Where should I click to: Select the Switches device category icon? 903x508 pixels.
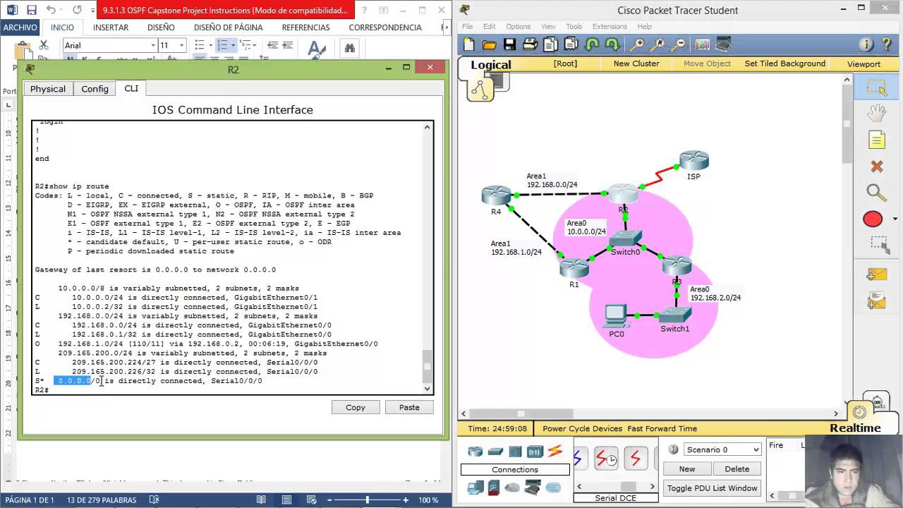click(x=495, y=452)
